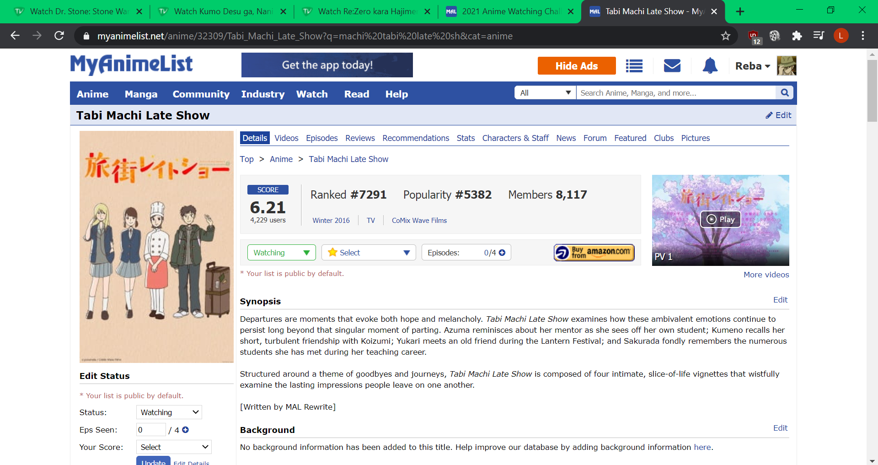The image size is (878, 465).
Task: Open Chrome profile avatar L
Action: click(x=841, y=36)
